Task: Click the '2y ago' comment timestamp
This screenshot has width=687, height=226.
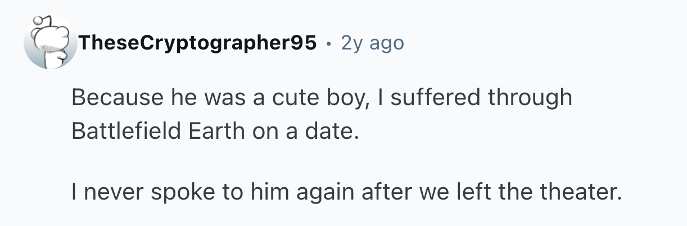Action: (x=372, y=43)
